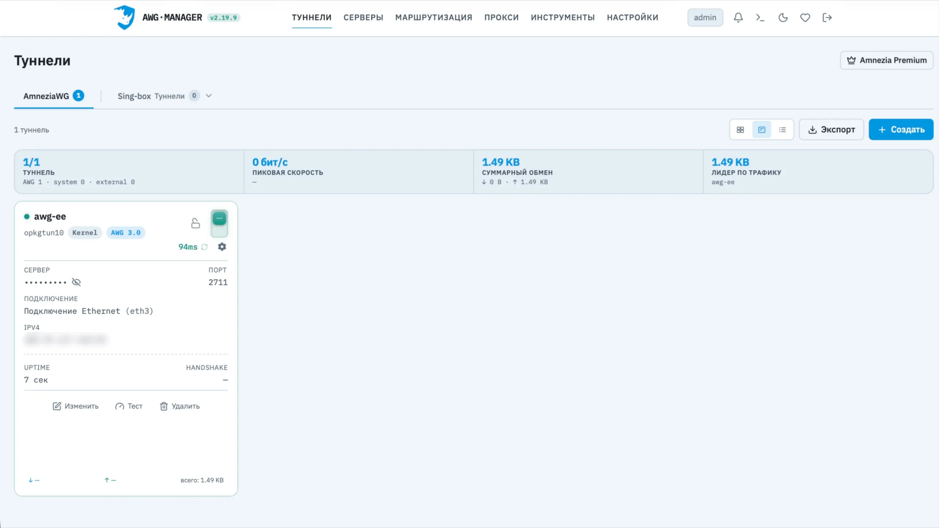This screenshot has width=939, height=528.
Task: Open the Инструменты menu
Action: point(563,17)
